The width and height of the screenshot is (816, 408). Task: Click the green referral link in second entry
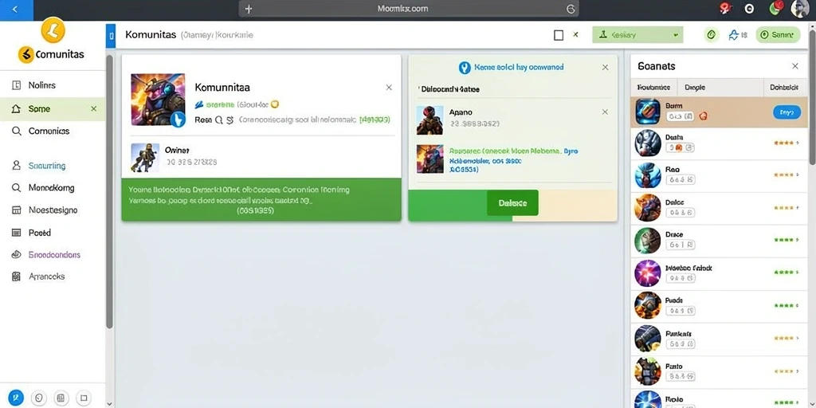pos(506,151)
